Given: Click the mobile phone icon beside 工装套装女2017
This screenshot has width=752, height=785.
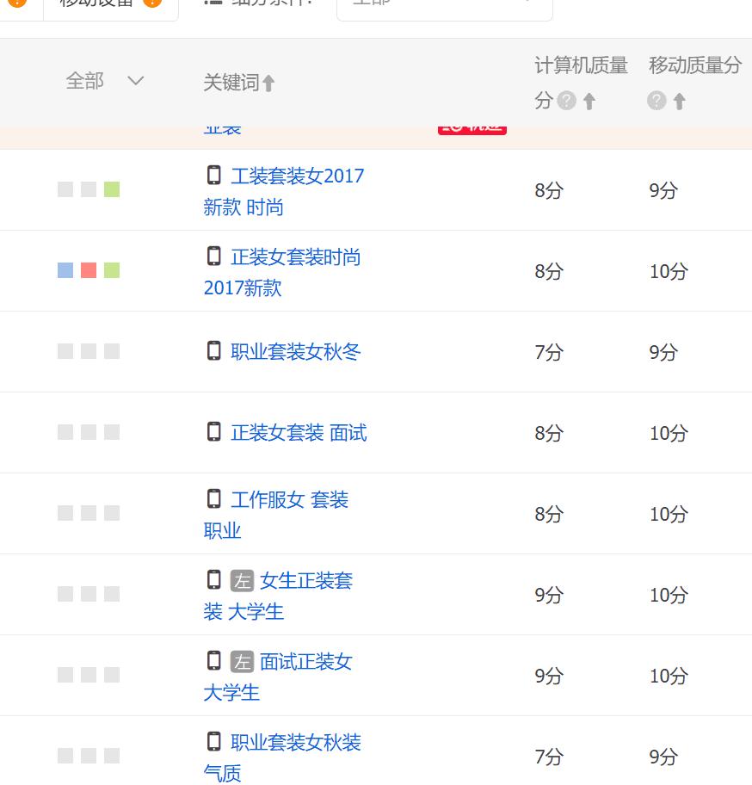Looking at the screenshot, I should pyautogui.click(x=213, y=176).
